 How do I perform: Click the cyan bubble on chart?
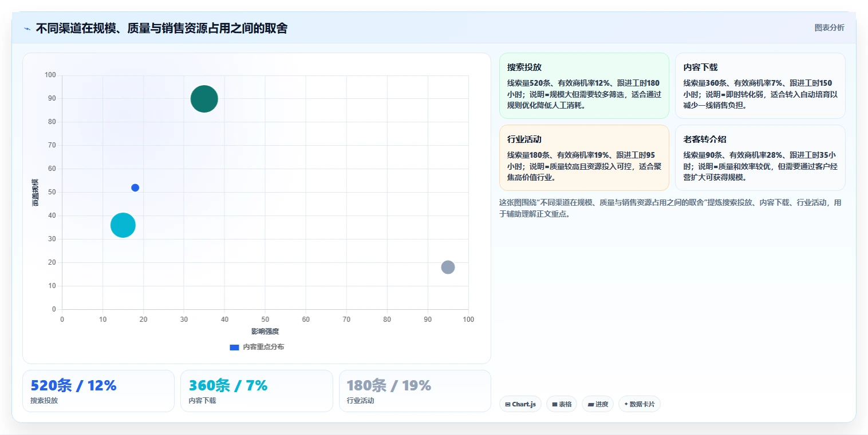[123, 225]
